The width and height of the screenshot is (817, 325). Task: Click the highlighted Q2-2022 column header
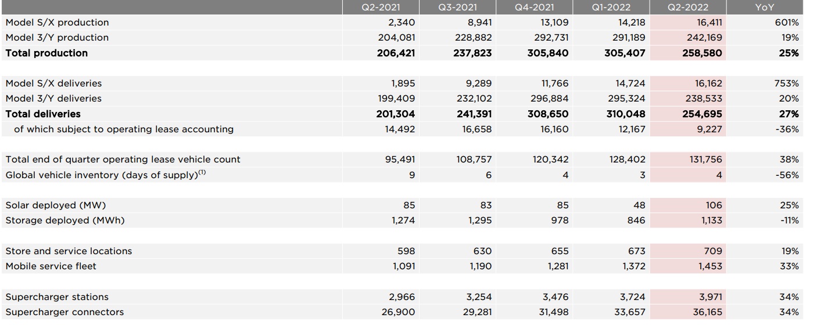pyautogui.click(x=688, y=8)
